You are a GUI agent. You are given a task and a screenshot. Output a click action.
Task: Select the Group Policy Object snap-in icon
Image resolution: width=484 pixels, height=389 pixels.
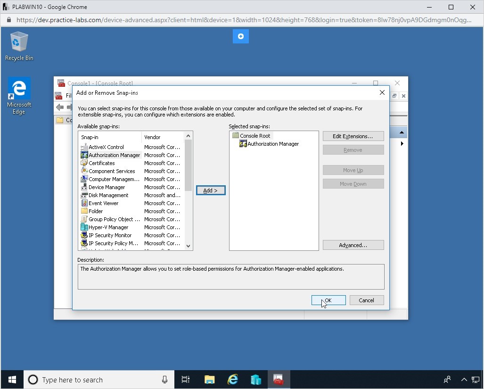coord(84,219)
